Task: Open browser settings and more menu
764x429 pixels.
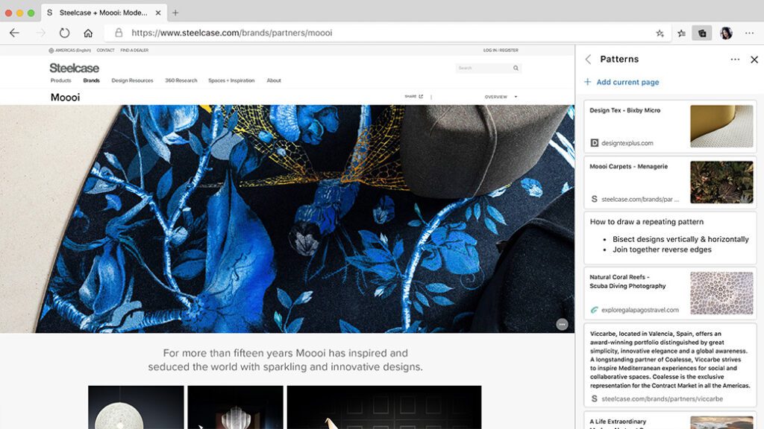Action: pos(749,33)
